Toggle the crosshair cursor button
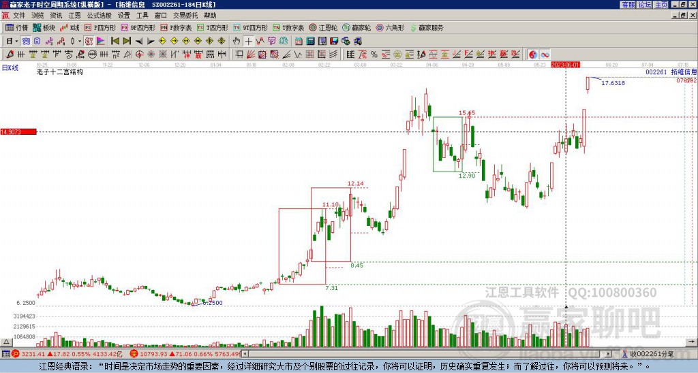This screenshot has height=373, width=698. coord(248,42)
